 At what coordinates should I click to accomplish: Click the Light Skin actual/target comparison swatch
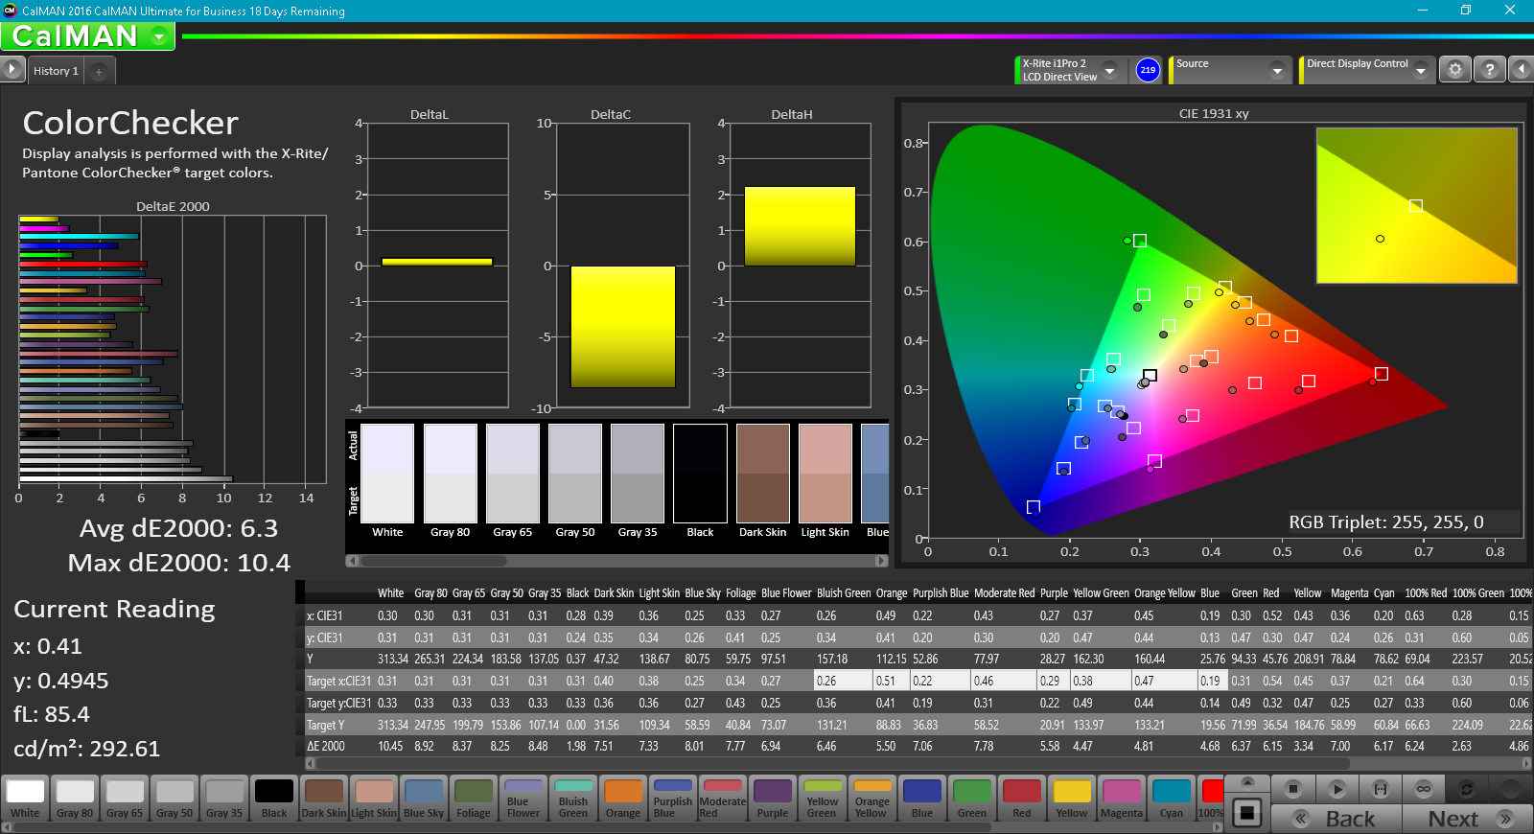click(x=825, y=474)
